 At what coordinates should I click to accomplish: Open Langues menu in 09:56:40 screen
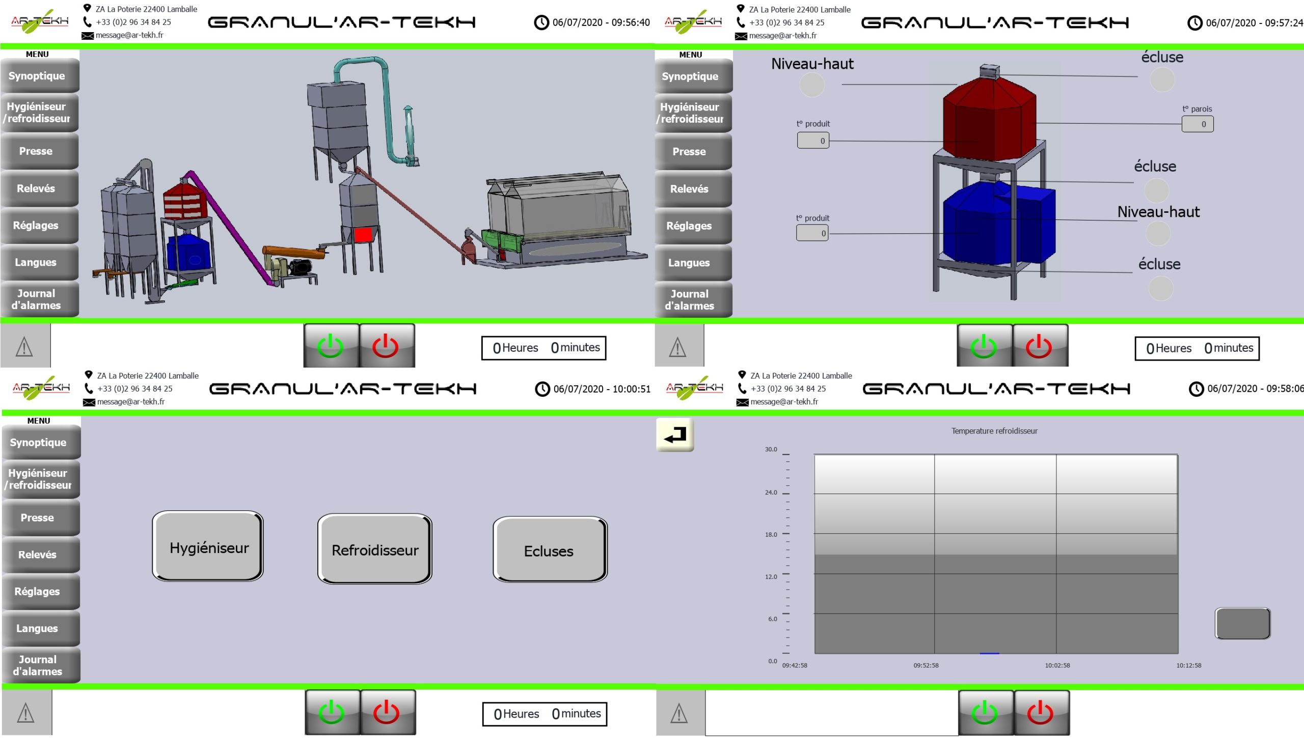40,263
